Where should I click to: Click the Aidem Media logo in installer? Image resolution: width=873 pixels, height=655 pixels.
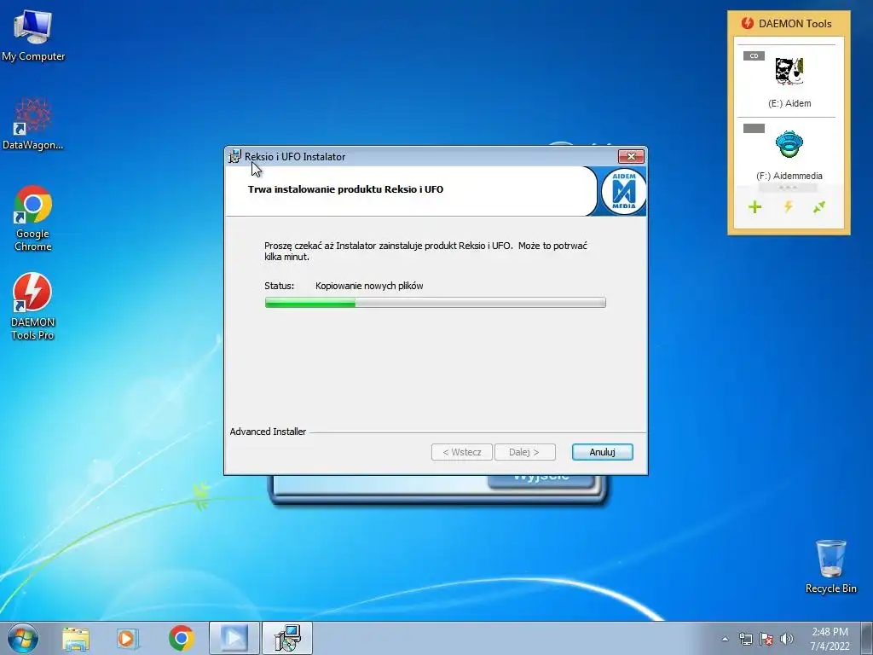click(623, 191)
